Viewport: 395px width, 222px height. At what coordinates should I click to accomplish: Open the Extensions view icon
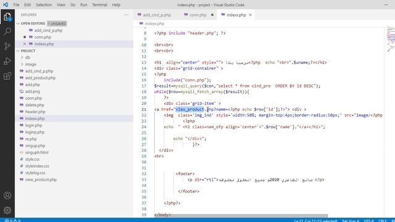[x=7, y=76]
